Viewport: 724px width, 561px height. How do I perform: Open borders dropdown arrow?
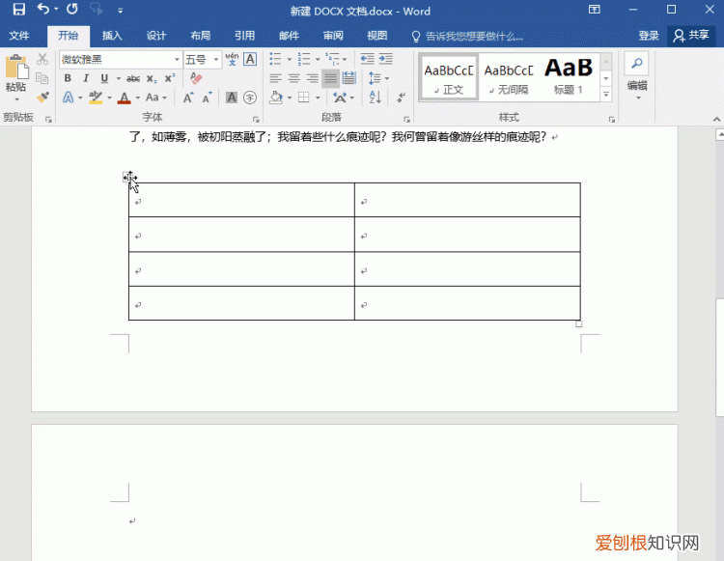318,98
